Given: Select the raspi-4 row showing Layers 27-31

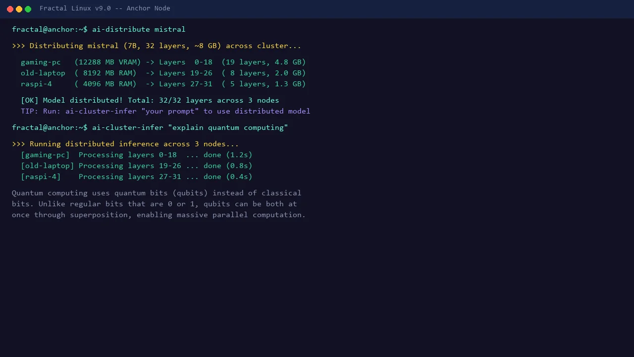Looking at the screenshot, I should pyautogui.click(x=163, y=84).
